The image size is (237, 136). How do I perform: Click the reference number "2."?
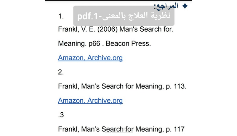tap(61, 72)
